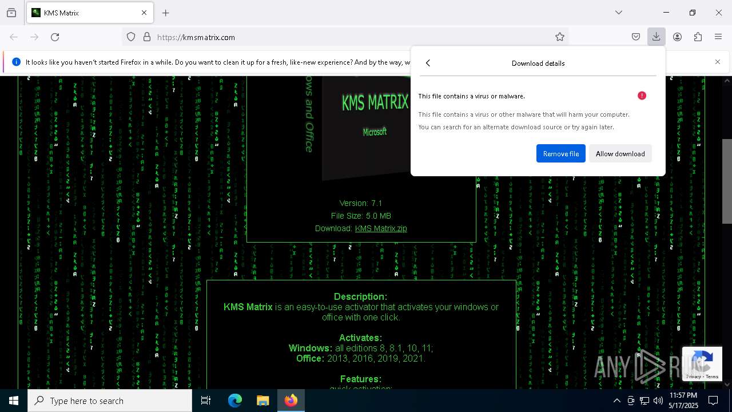Viewport: 732px width, 412px height.
Task: Click the taskbar search box
Action: click(x=110, y=401)
